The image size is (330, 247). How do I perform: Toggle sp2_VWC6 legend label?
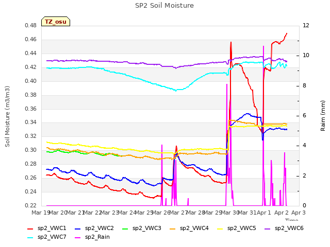pyautogui.click(x=289, y=228)
